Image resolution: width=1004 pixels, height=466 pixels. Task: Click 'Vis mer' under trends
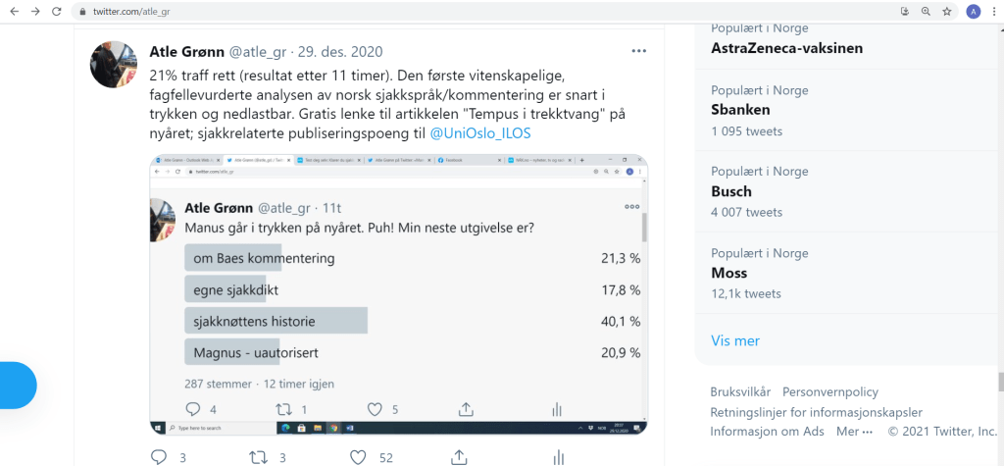point(735,340)
